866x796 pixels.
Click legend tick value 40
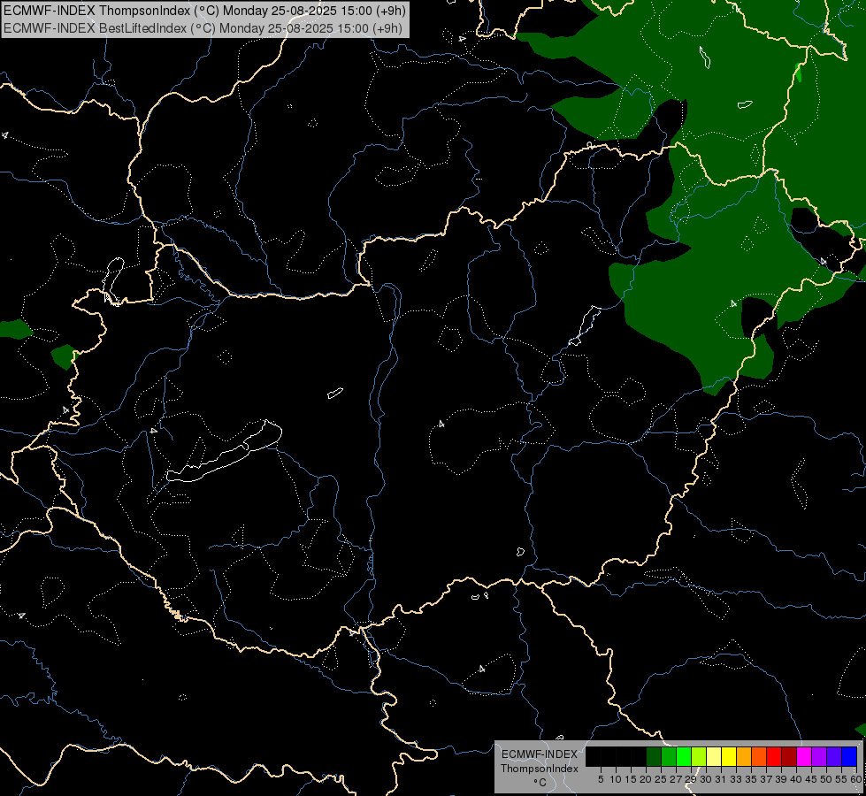click(x=796, y=779)
